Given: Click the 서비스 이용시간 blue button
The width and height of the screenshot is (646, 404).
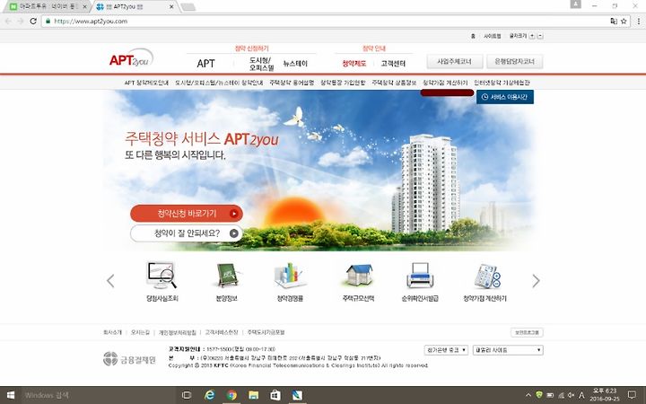Looking at the screenshot, I should pyautogui.click(x=504, y=97).
